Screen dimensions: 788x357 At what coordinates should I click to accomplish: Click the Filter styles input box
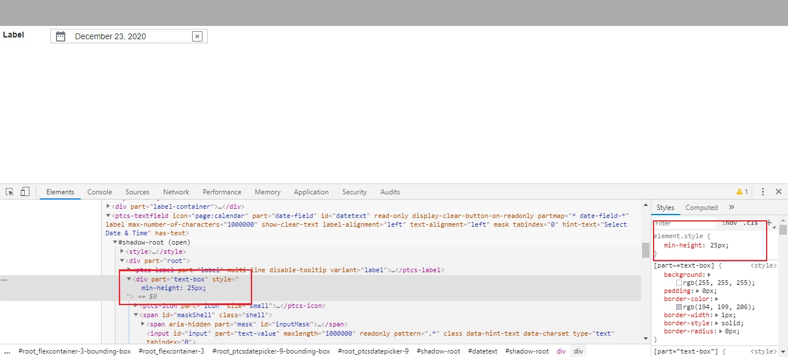tap(684, 223)
